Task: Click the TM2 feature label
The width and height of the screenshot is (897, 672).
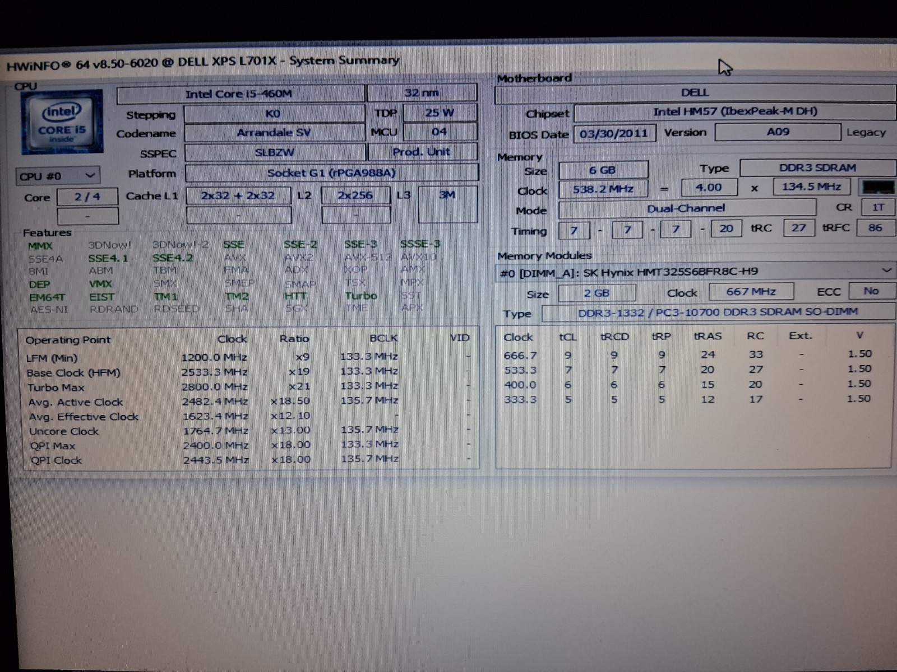Action: [237, 296]
